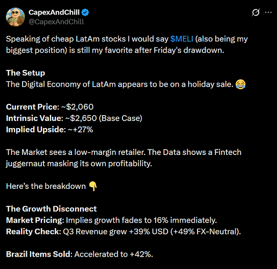Click the pointing-down hand emoji
277x269 pixels.
tap(93, 186)
